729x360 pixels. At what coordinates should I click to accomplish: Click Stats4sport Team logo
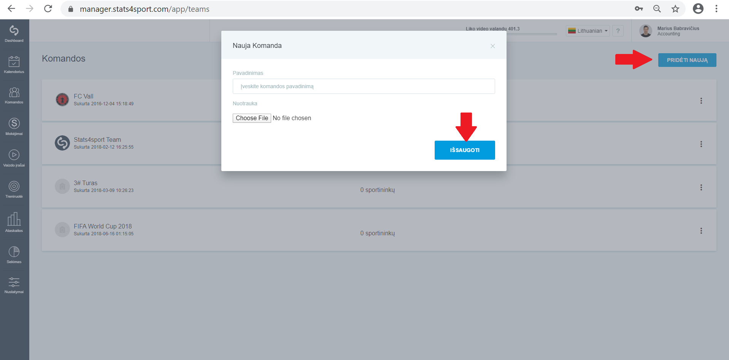pyautogui.click(x=62, y=143)
